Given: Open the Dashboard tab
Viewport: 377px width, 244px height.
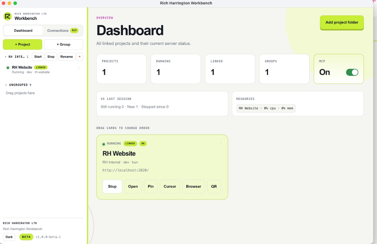Looking at the screenshot, I should click(x=23, y=31).
